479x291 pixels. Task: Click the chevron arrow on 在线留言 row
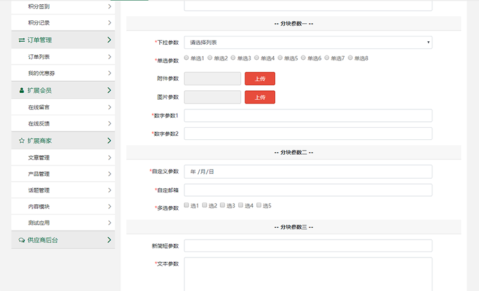(110, 107)
